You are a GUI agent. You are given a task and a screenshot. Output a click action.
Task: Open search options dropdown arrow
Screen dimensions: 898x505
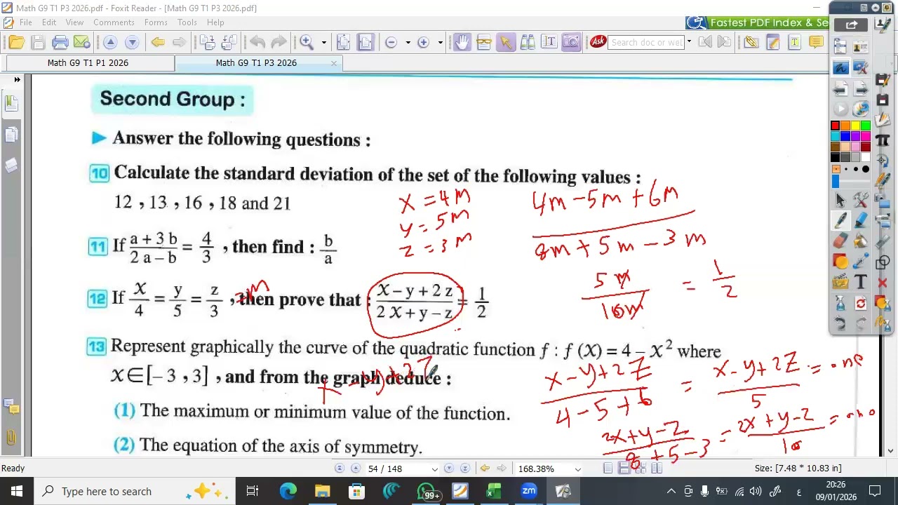[689, 42]
